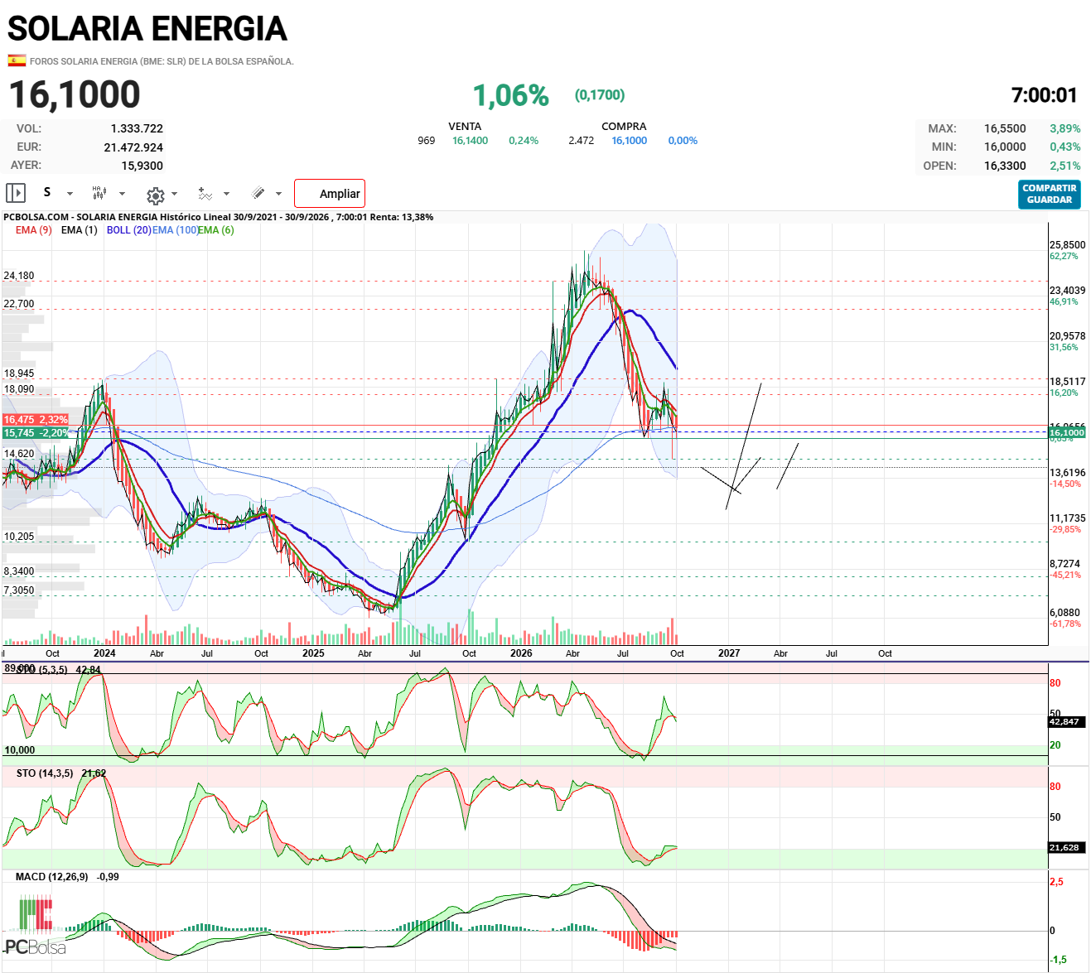Click the 8,3400 horizontal level label
Screen dimensions: 1091x973
pos(19,571)
